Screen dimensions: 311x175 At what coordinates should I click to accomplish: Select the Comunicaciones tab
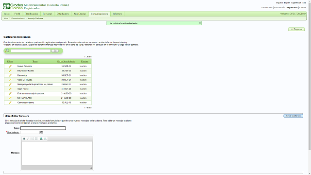(x=99, y=14)
